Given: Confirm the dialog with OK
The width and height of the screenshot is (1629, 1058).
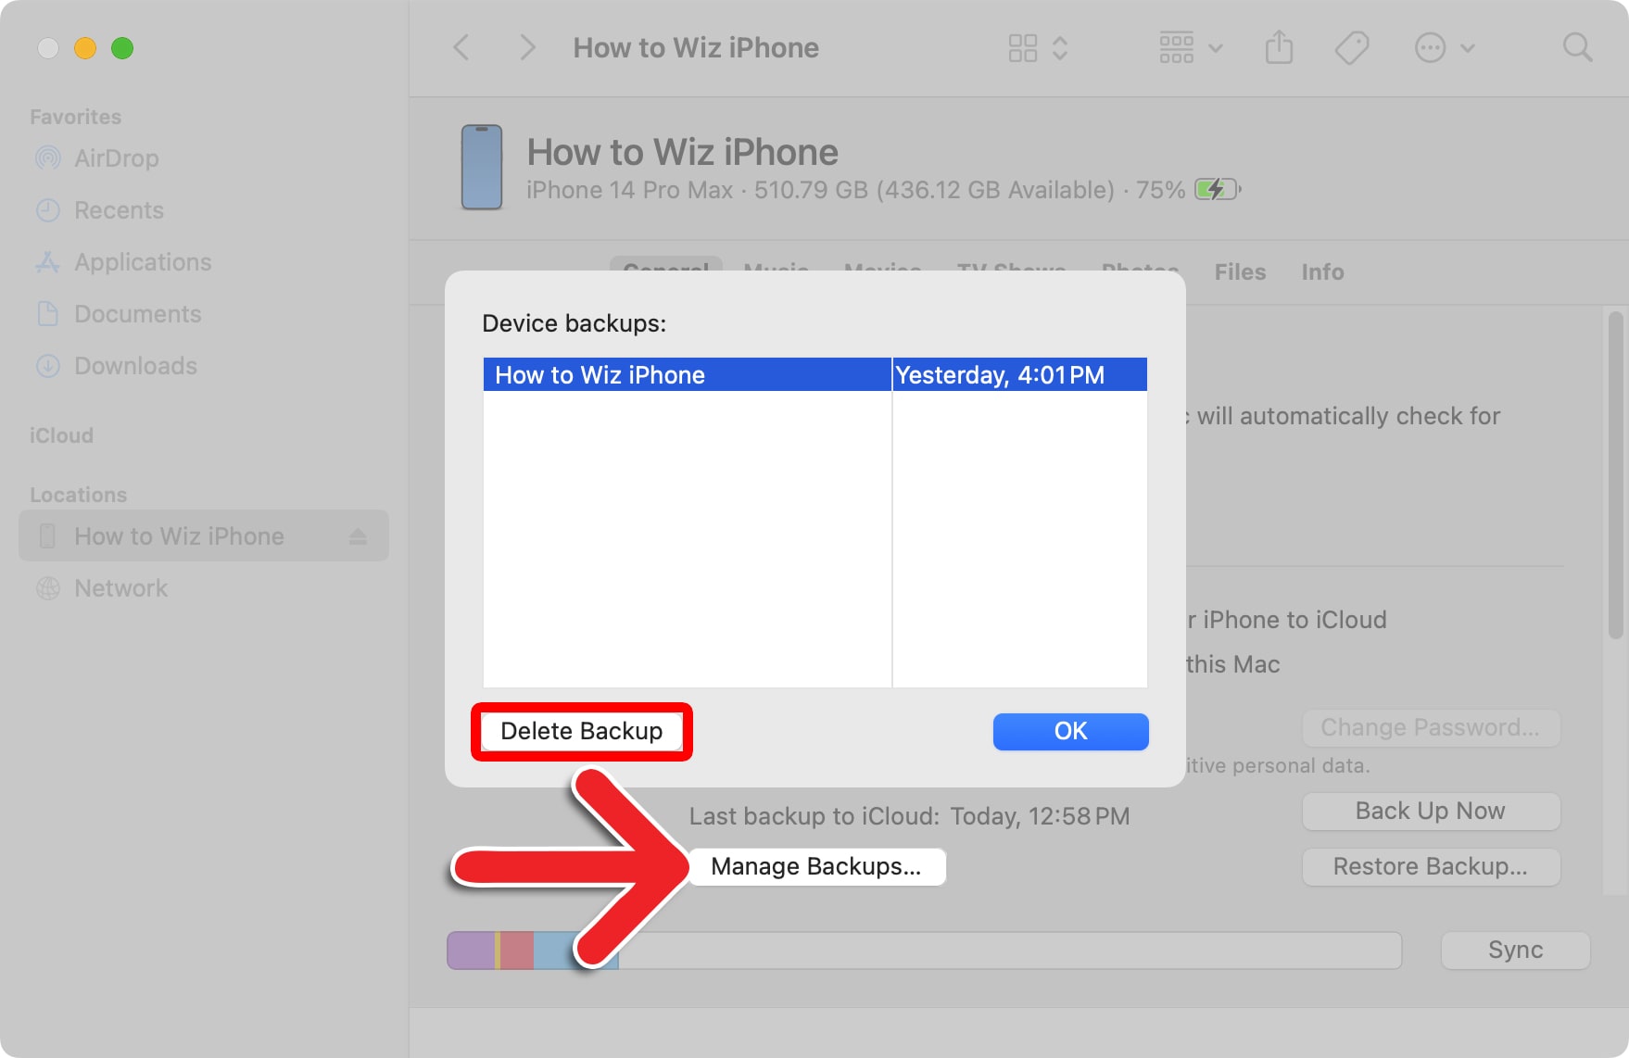Looking at the screenshot, I should 1070,731.
